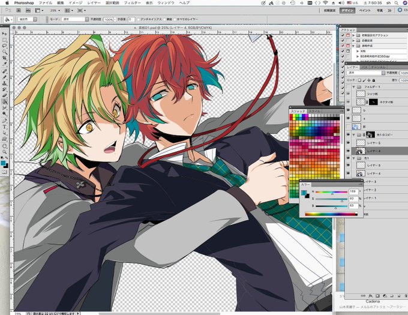This screenshot has height=315, width=408.
Task: Toggle the all layers checkbox
Action: [x=175, y=20]
